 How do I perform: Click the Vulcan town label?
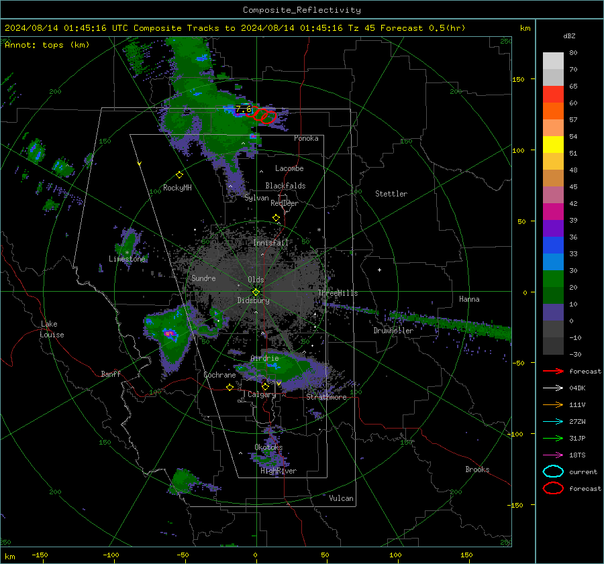[341, 498]
